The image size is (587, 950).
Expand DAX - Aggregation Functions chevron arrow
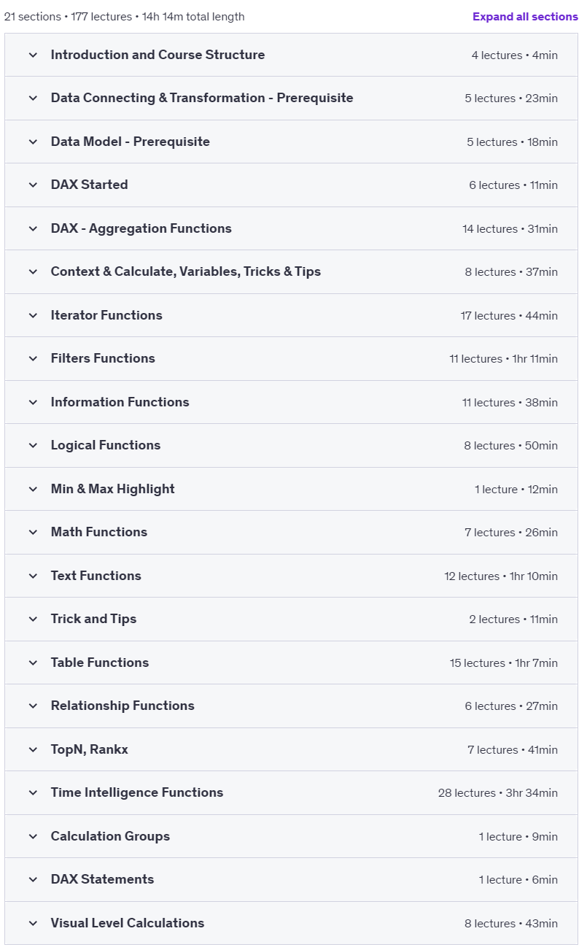pyautogui.click(x=33, y=228)
